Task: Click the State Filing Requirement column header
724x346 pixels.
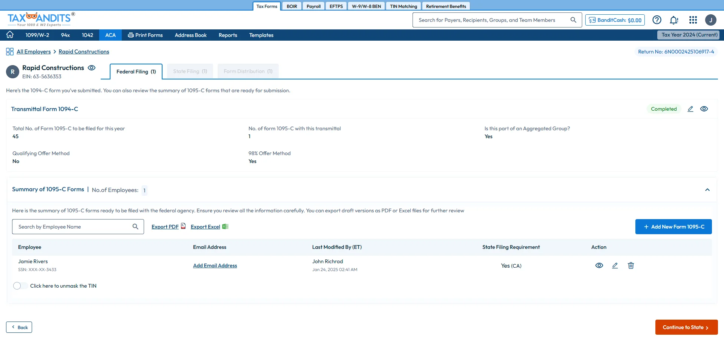Action: (x=511, y=247)
